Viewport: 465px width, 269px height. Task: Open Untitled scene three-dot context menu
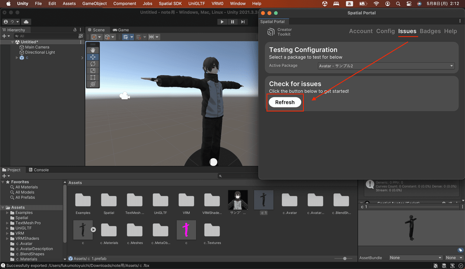(81, 42)
